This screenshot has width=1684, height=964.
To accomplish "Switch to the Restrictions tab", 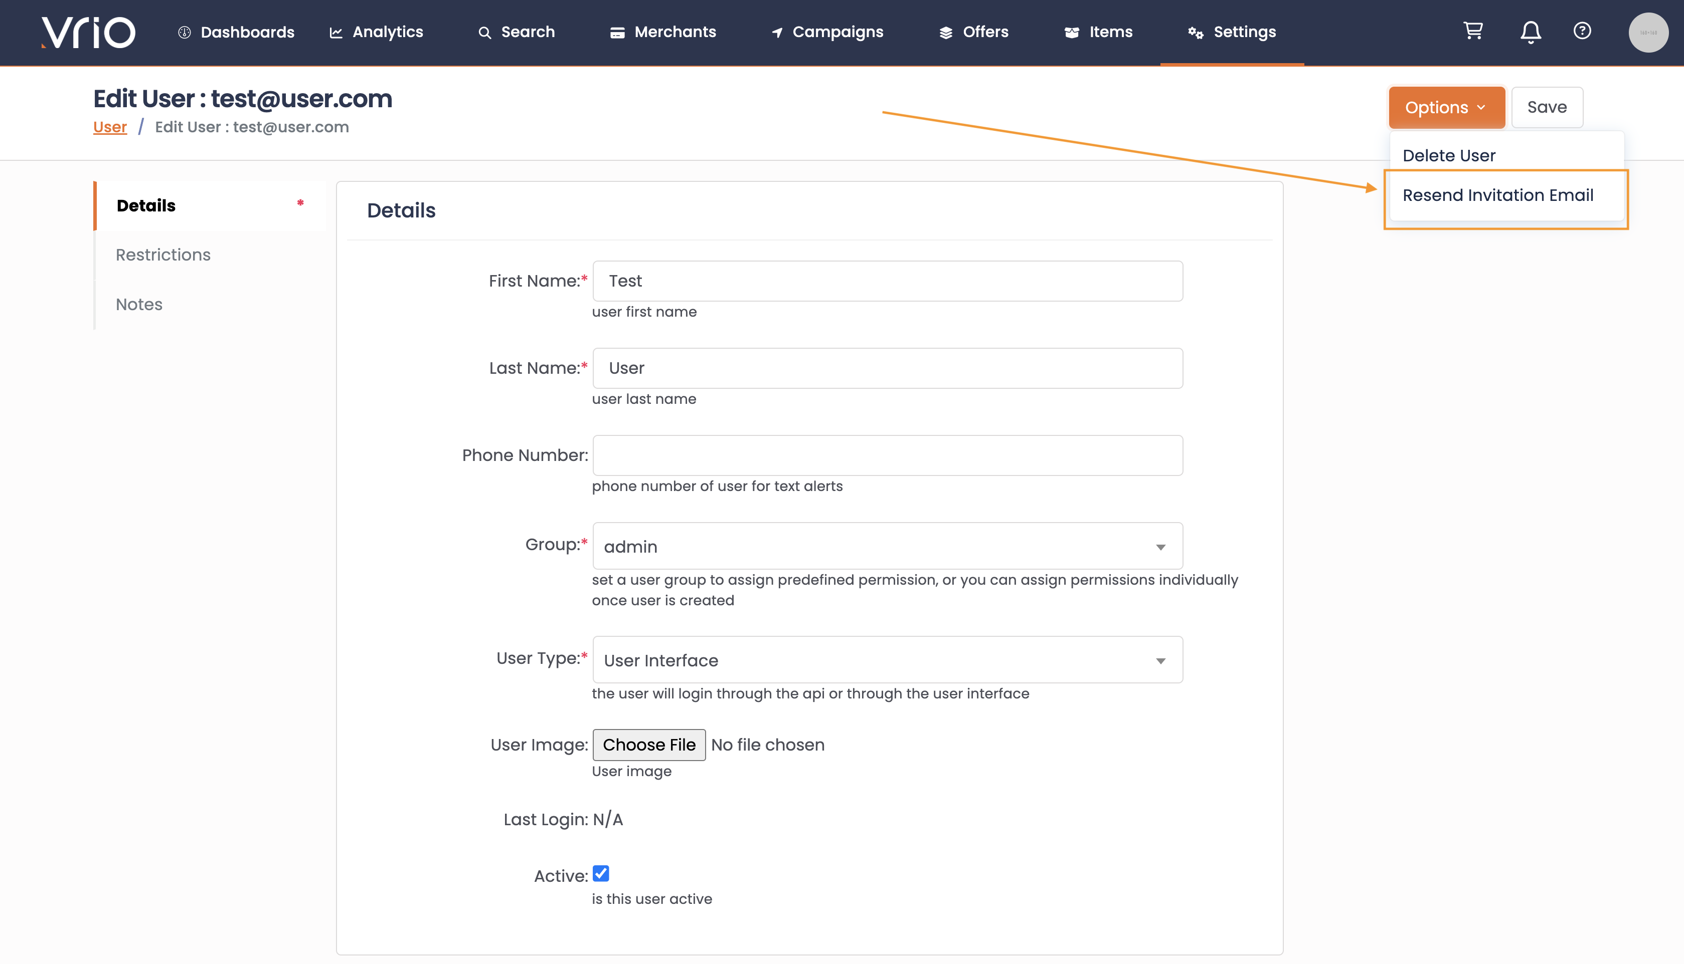I will (x=163, y=255).
